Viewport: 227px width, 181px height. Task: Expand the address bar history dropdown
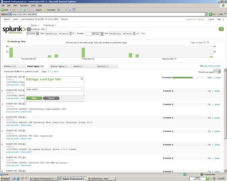click(x=206, y=14)
